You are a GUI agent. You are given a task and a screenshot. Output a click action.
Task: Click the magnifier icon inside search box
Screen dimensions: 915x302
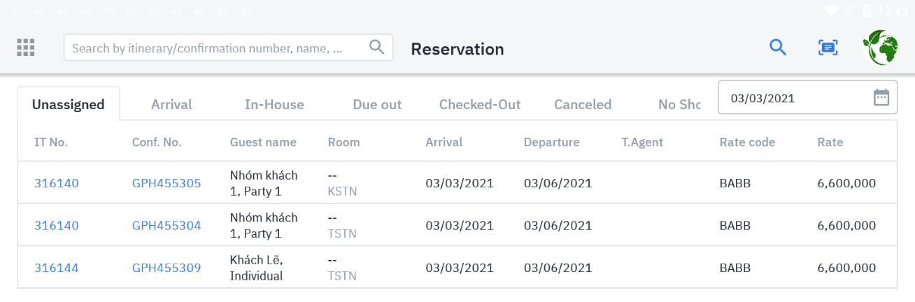(376, 48)
